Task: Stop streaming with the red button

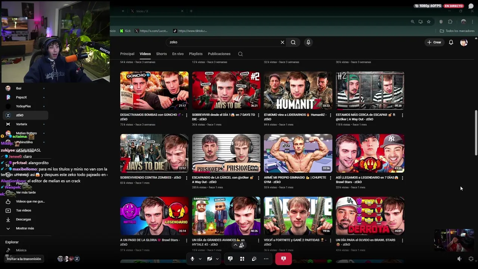Action: tap(283, 259)
